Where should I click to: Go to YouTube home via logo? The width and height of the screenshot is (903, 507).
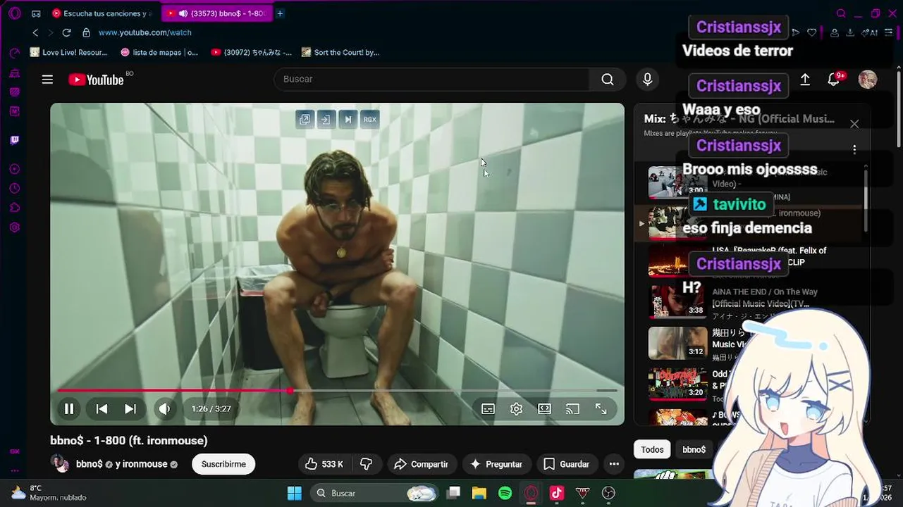[x=96, y=80]
